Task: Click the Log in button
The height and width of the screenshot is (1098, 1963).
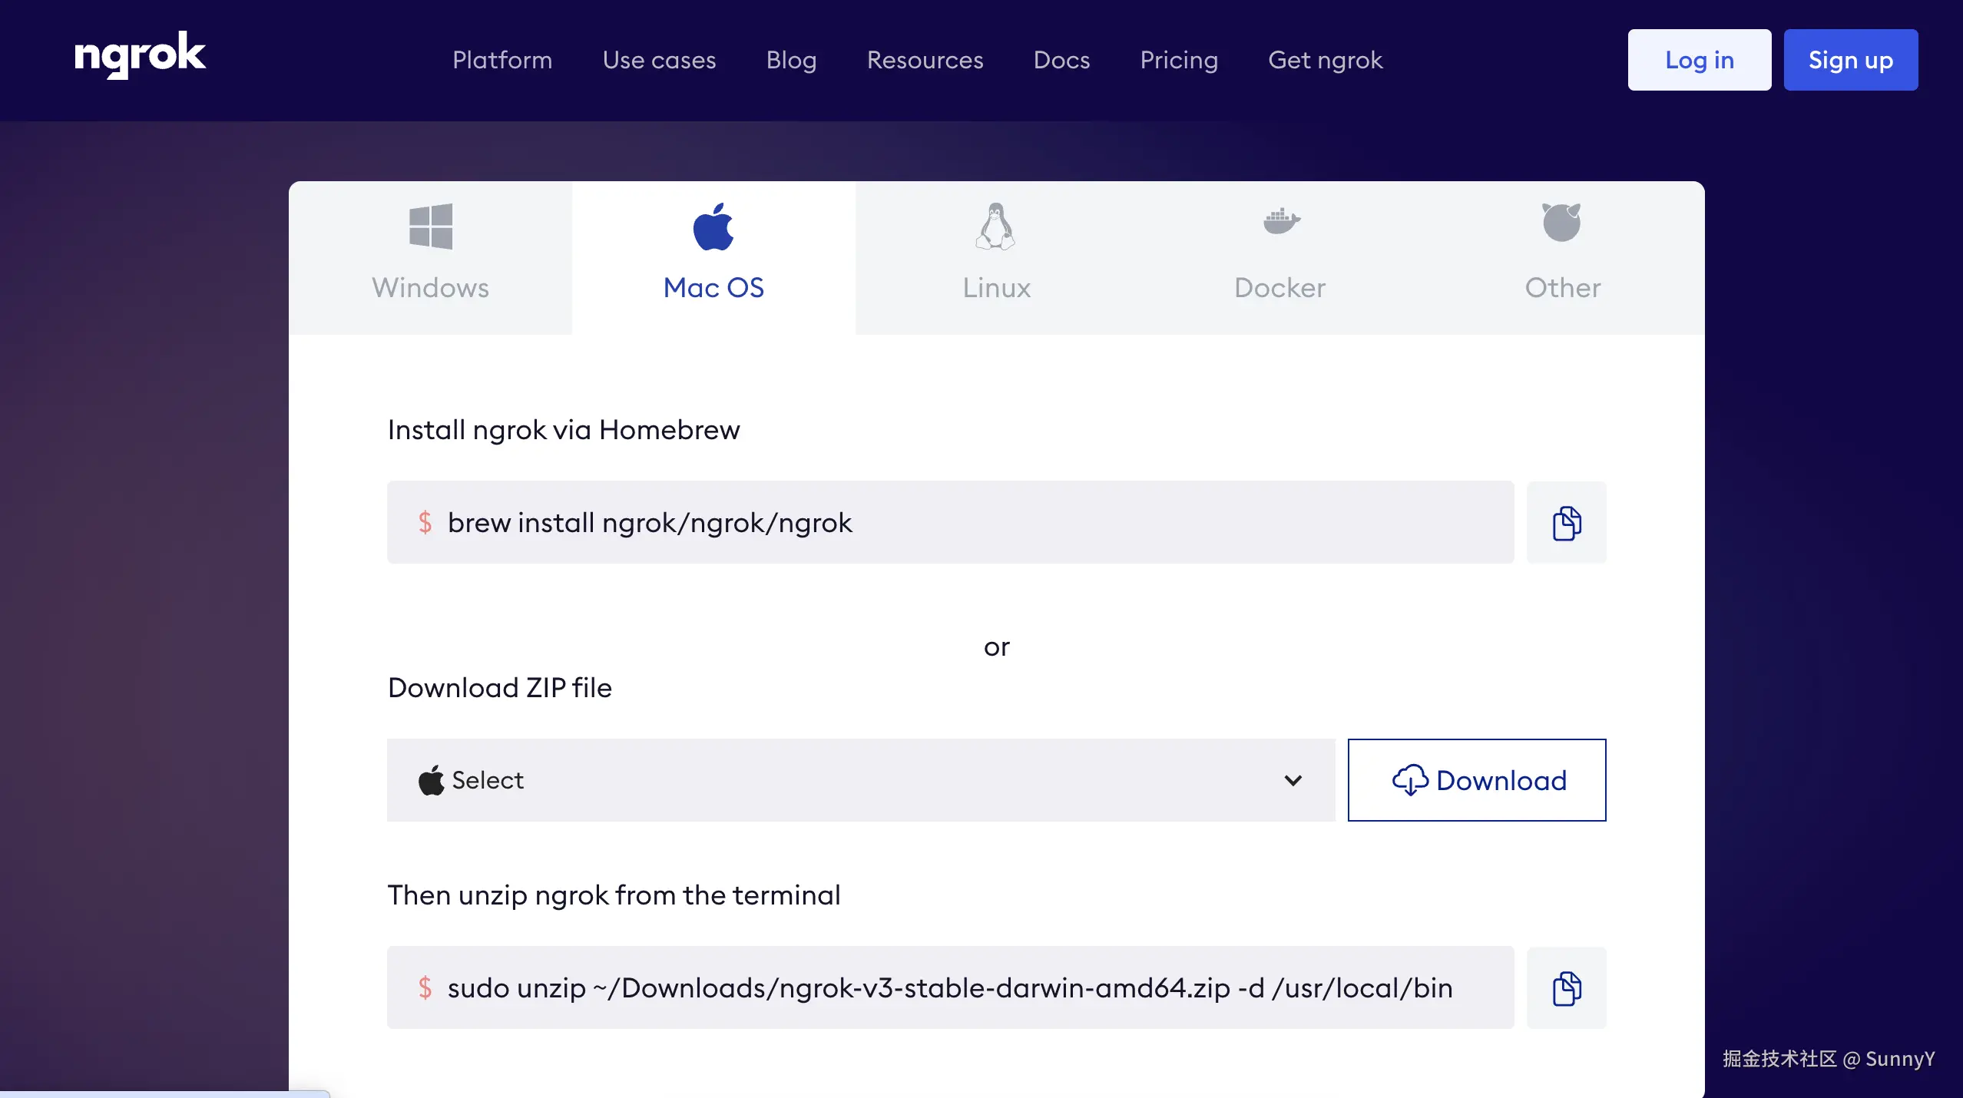Action: pos(1699,60)
